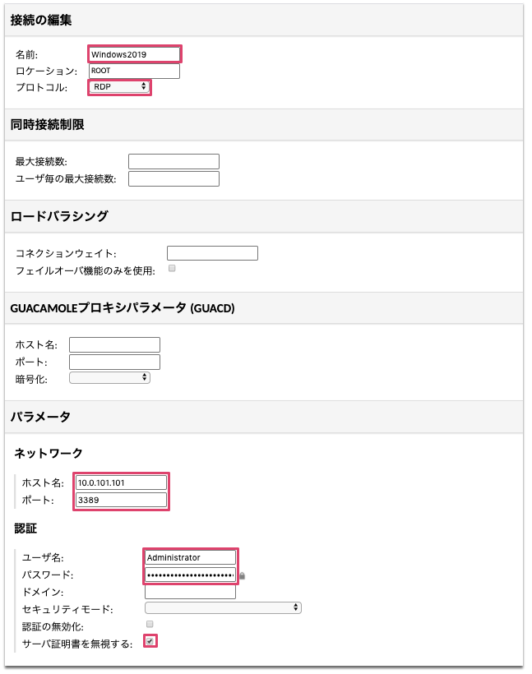Click the コネクションウェイト input field

212,253
